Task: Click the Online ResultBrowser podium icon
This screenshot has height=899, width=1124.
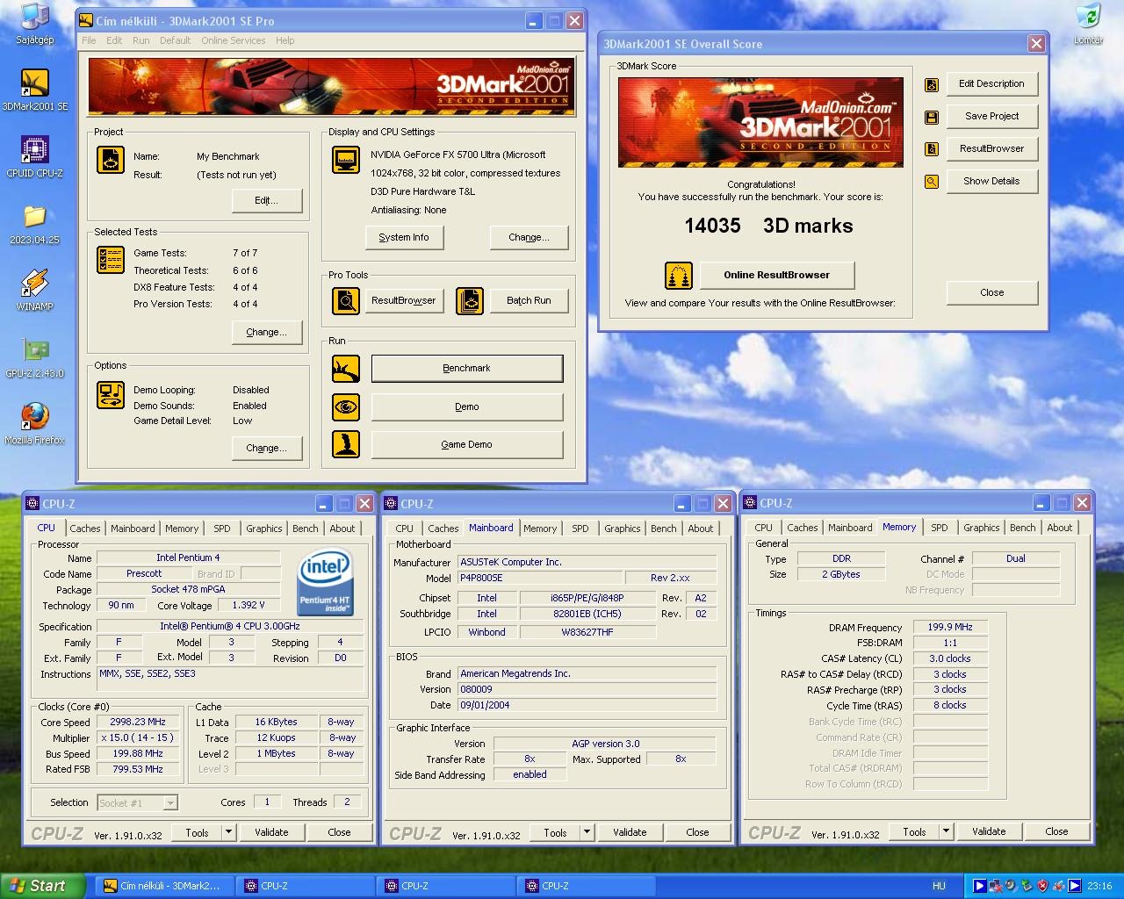Action: 679,276
